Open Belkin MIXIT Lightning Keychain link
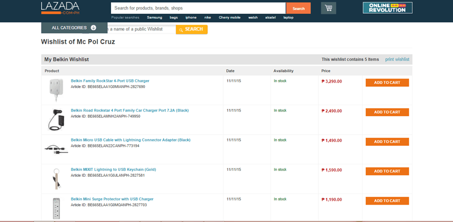 click(x=113, y=169)
